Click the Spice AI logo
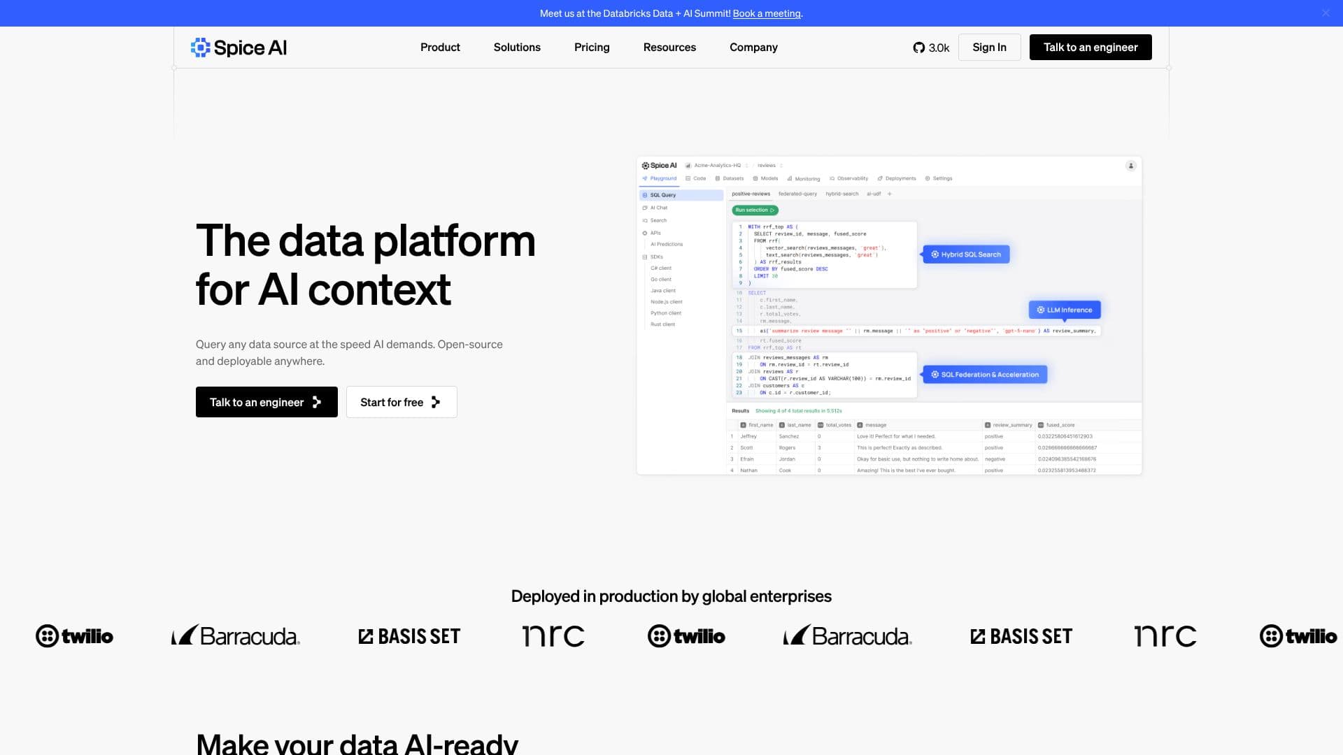1343x755 pixels. 239,48
